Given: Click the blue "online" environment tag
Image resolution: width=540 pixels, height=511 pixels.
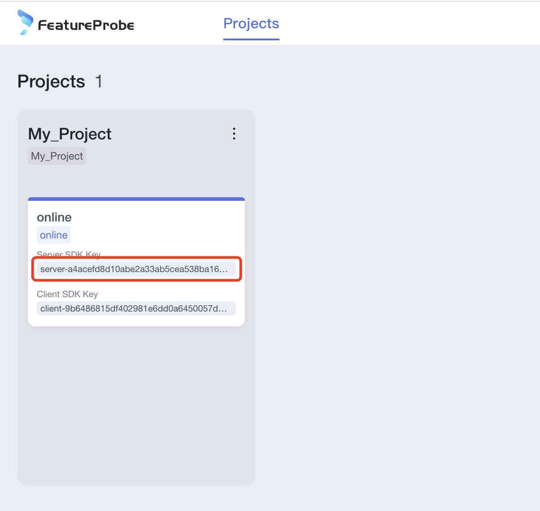Looking at the screenshot, I should (x=54, y=235).
